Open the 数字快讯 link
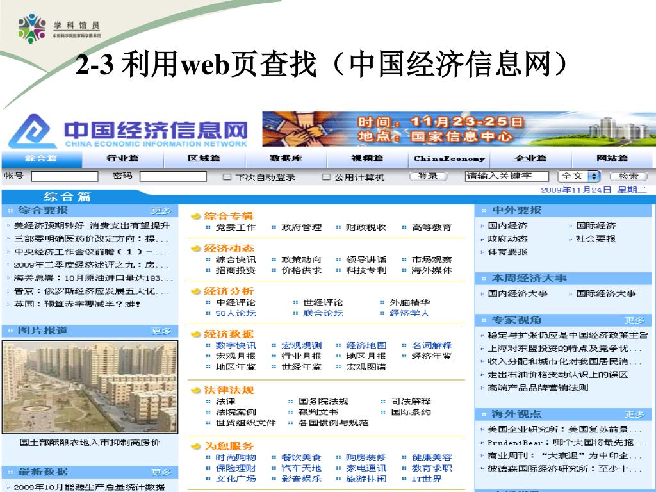 pyautogui.click(x=236, y=345)
